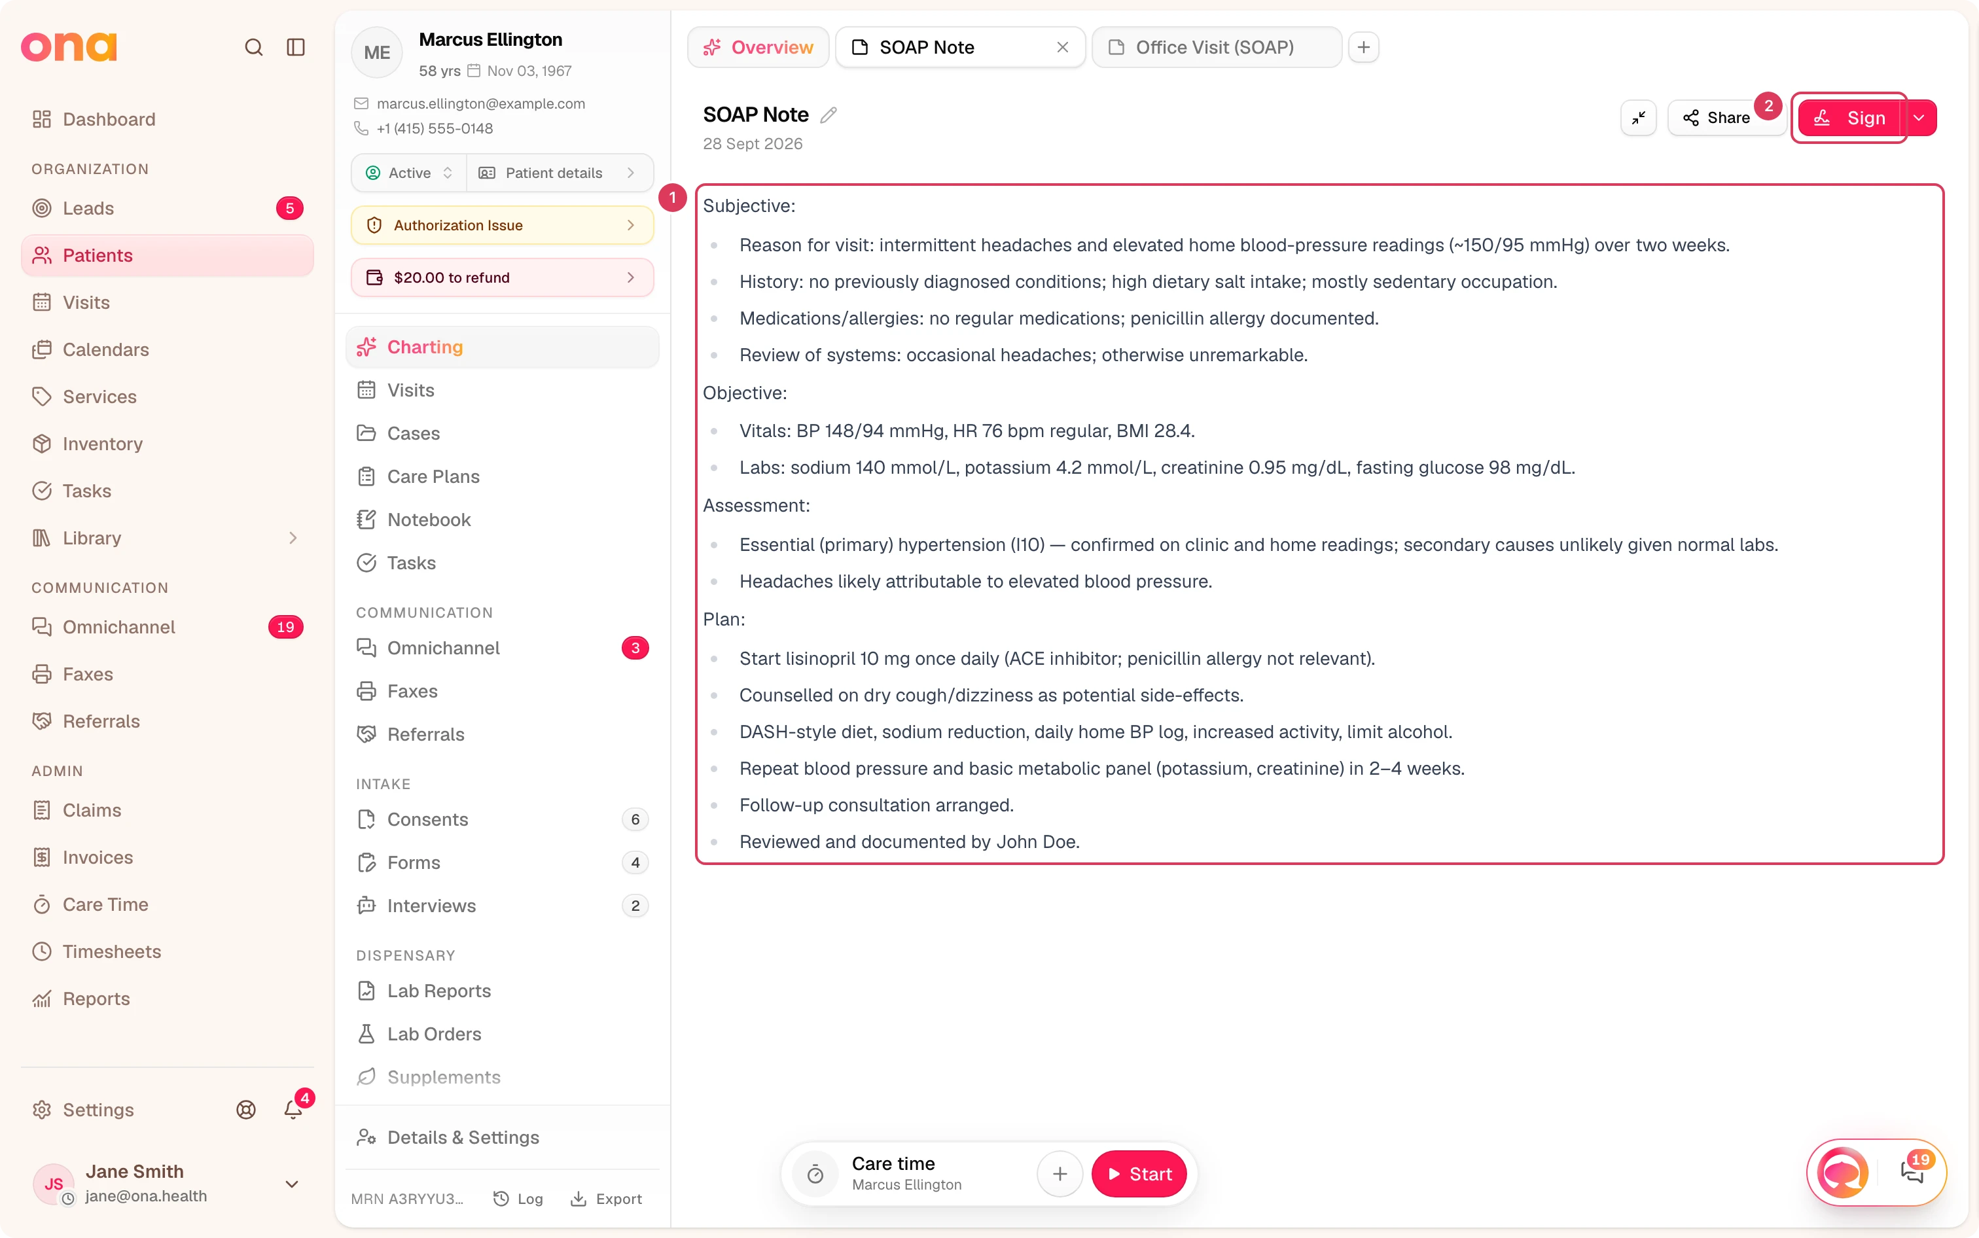Click the ME patient avatar
The height and width of the screenshot is (1238, 1979).
(377, 52)
